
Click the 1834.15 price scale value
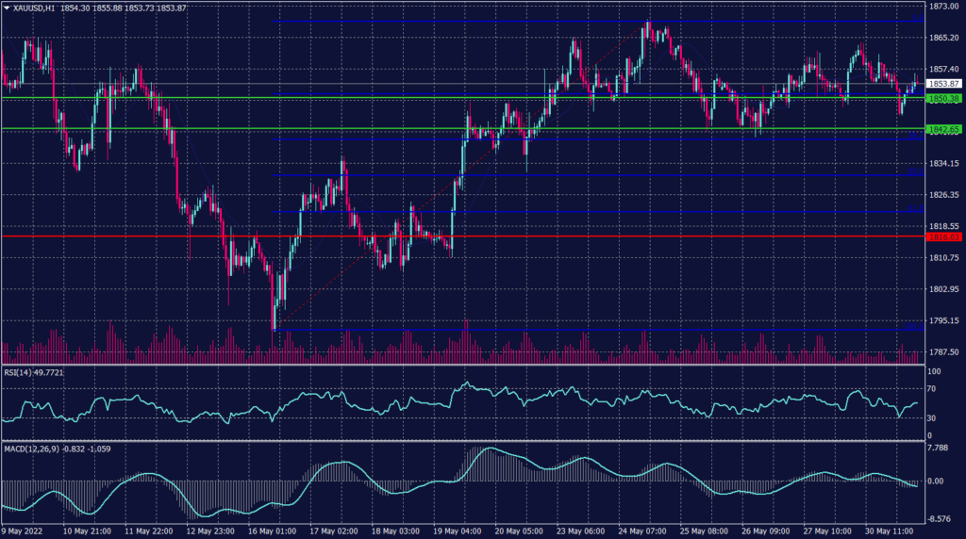[942, 164]
